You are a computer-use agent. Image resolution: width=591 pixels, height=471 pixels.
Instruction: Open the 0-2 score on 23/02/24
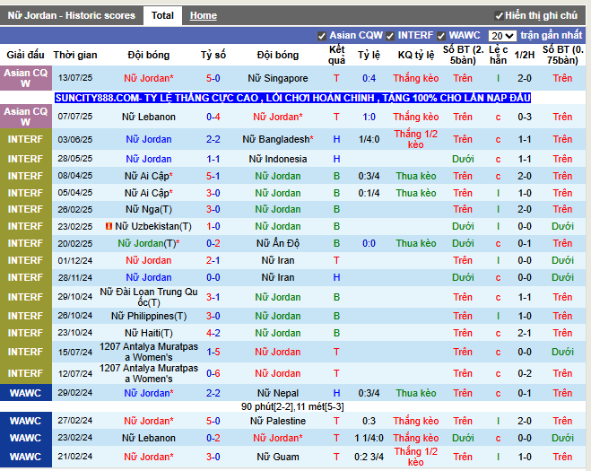click(213, 438)
